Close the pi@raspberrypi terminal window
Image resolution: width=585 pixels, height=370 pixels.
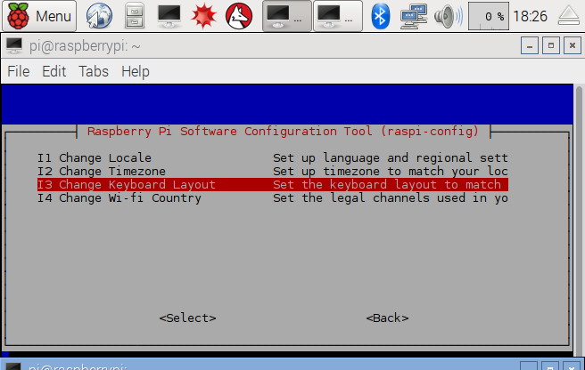572,45
